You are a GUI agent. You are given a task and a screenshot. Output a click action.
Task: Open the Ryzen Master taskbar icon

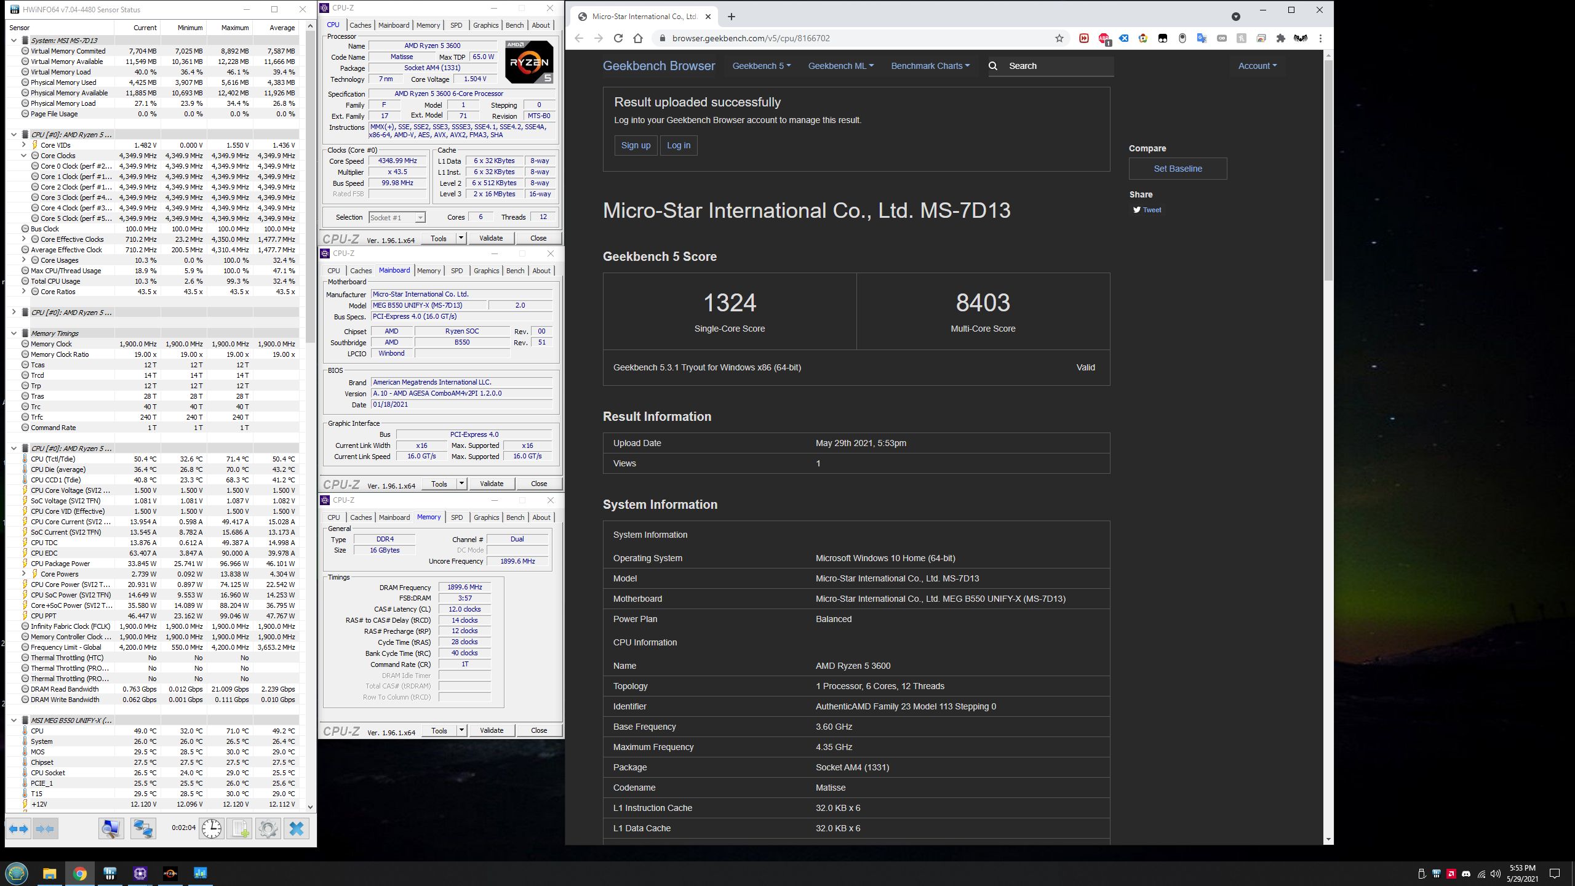[170, 873]
